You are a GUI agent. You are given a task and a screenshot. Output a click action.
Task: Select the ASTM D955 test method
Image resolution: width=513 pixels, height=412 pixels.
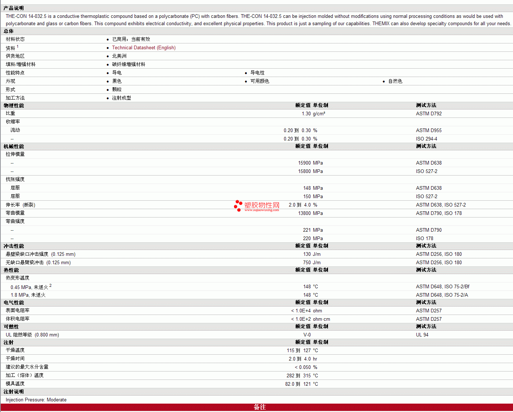429,131
